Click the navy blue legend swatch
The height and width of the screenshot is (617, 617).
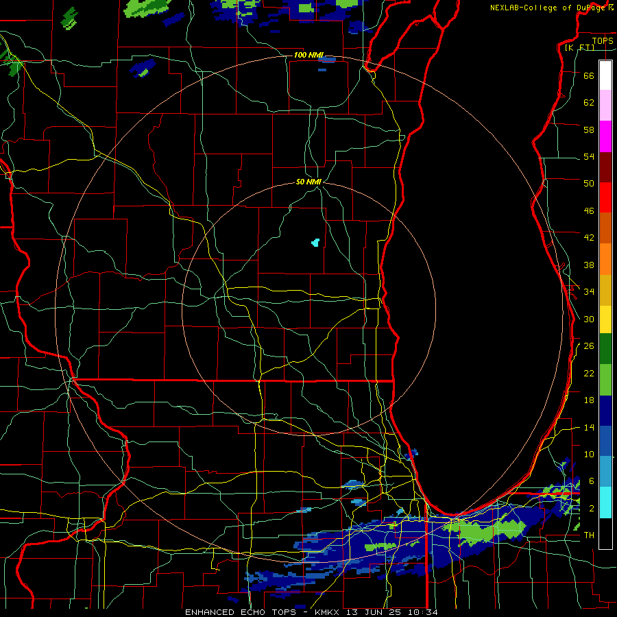[605, 411]
